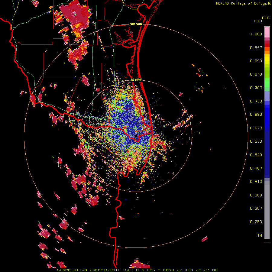Click the 0.413 value on the color scale
The height and width of the screenshot is (272, 272).
pos(256,182)
